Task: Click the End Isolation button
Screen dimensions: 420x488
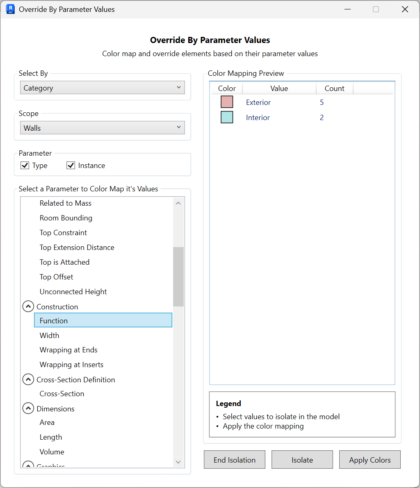Action: [x=234, y=459]
